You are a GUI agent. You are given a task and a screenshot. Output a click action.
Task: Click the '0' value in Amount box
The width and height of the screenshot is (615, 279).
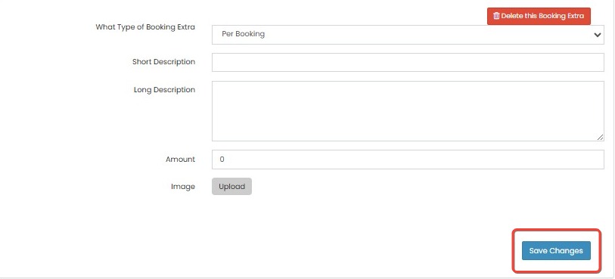click(x=222, y=160)
